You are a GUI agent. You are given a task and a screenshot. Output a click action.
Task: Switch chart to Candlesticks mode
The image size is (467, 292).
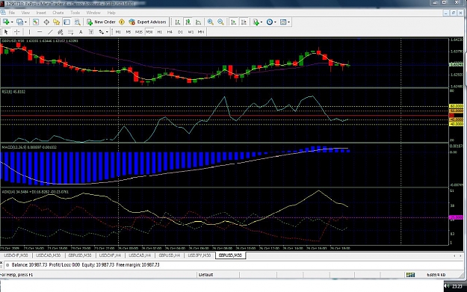(188, 22)
